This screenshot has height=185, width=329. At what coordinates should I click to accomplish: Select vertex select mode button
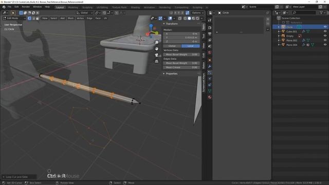point(30,18)
